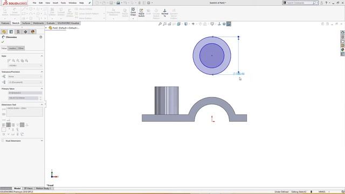This screenshot has width=345, height=194.
Task: Click the Rapid Sketch tool
Action: coord(141,13)
